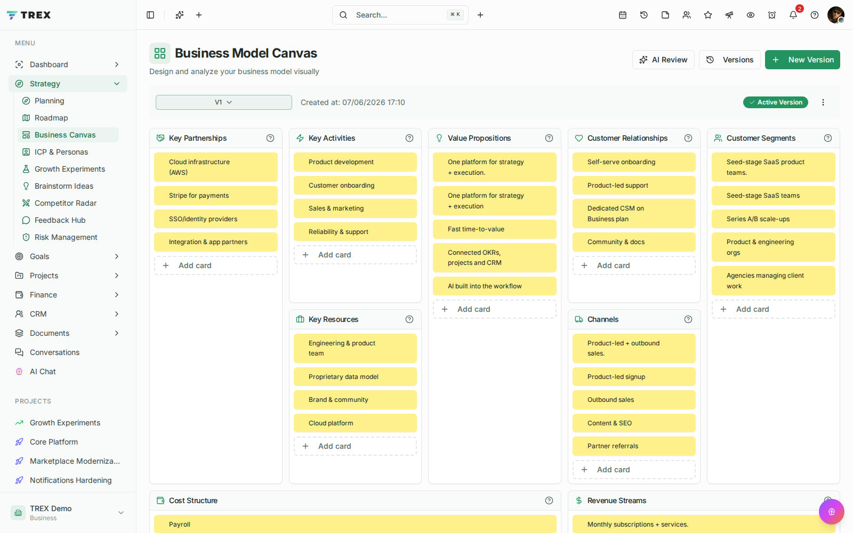Viewport: 853px width, 533px height.
Task: Open AI Chat in the sidebar
Action: tap(68, 372)
